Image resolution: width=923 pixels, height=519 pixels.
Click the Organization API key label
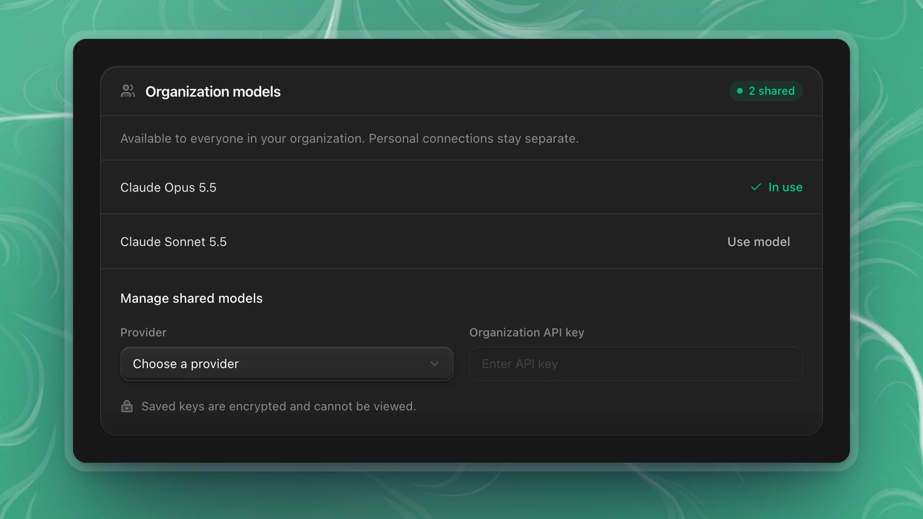click(526, 333)
